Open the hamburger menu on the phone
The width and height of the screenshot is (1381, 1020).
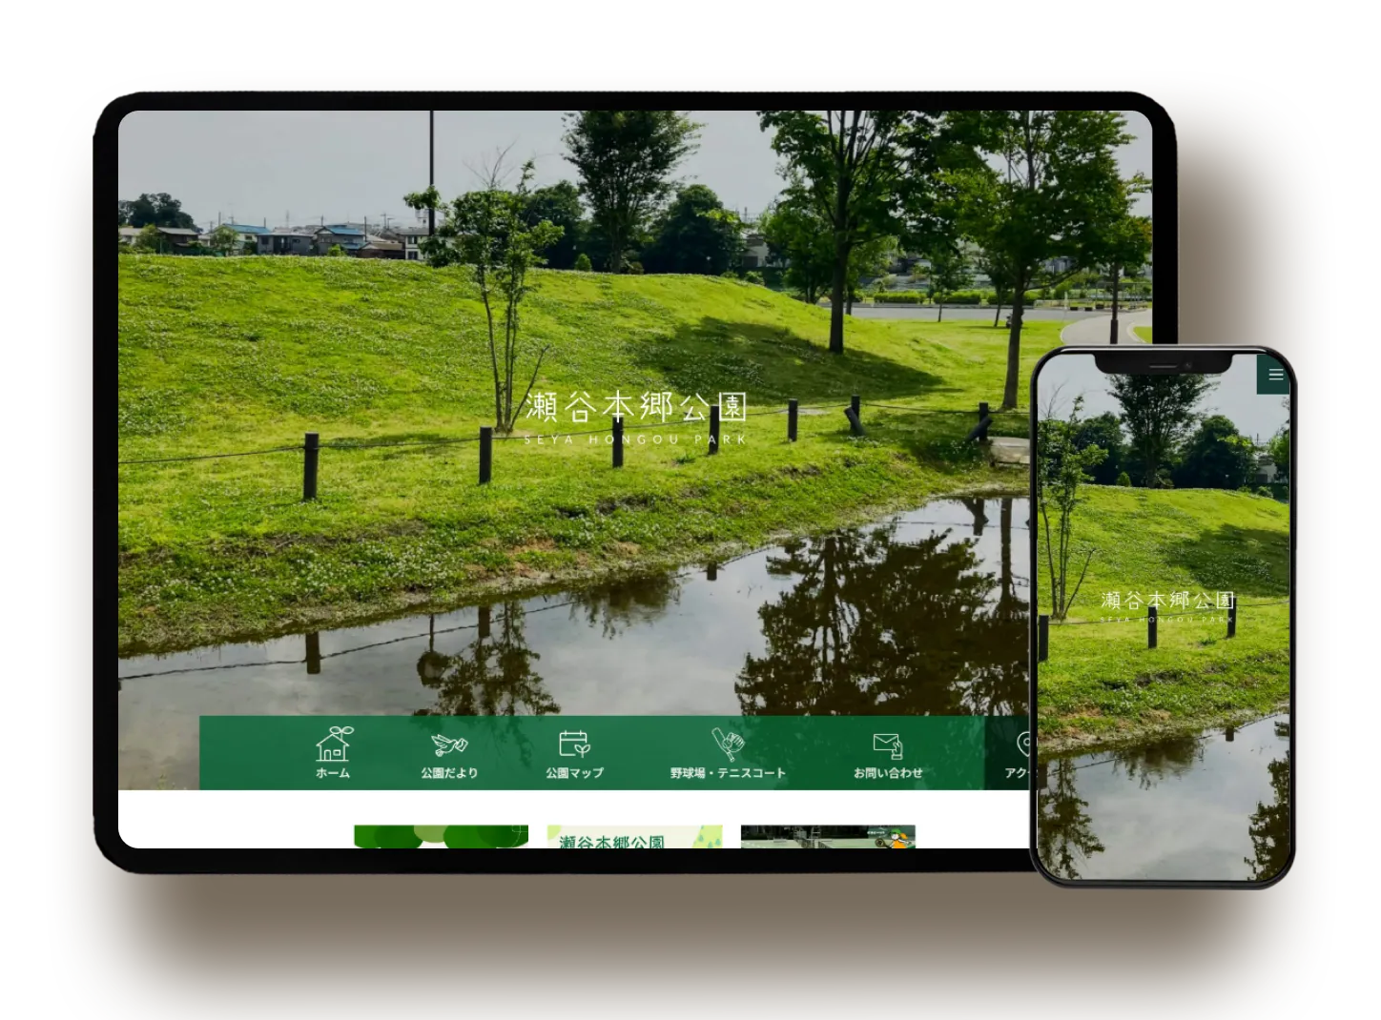(x=1275, y=375)
